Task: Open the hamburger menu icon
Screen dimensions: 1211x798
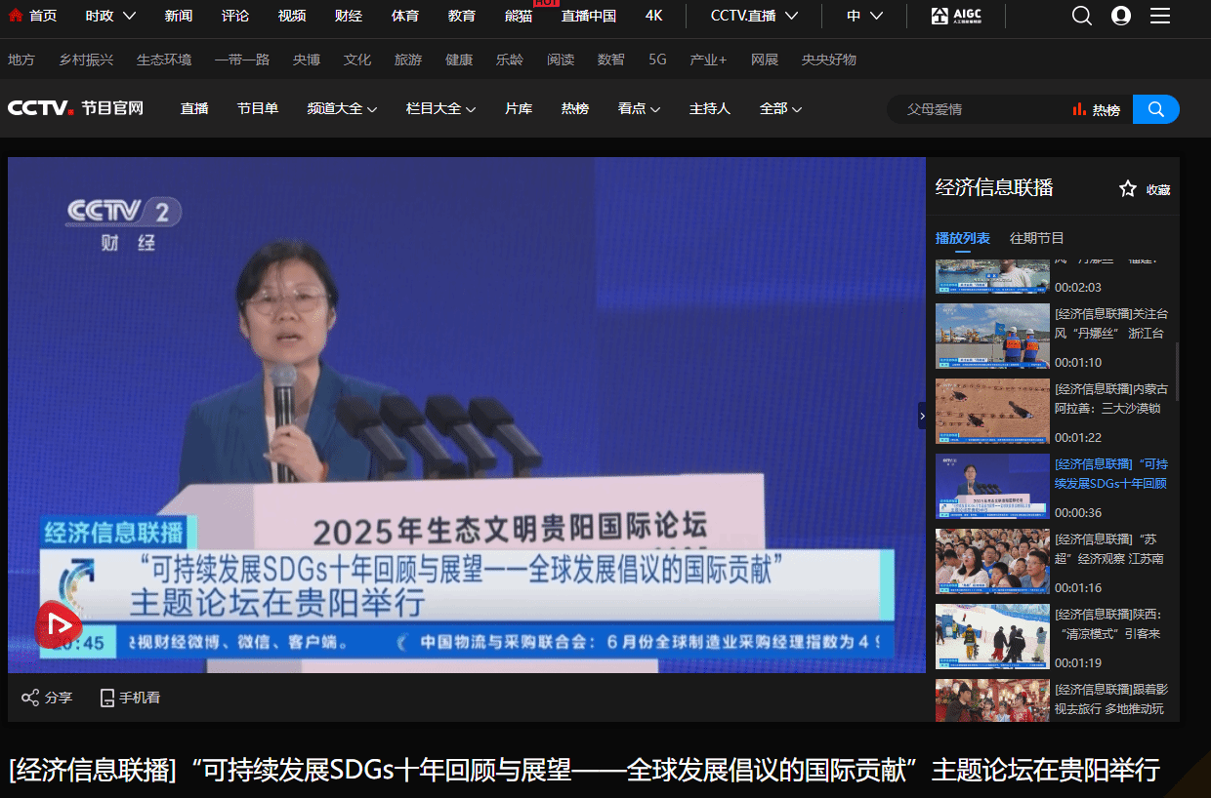Action: tap(1160, 16)
